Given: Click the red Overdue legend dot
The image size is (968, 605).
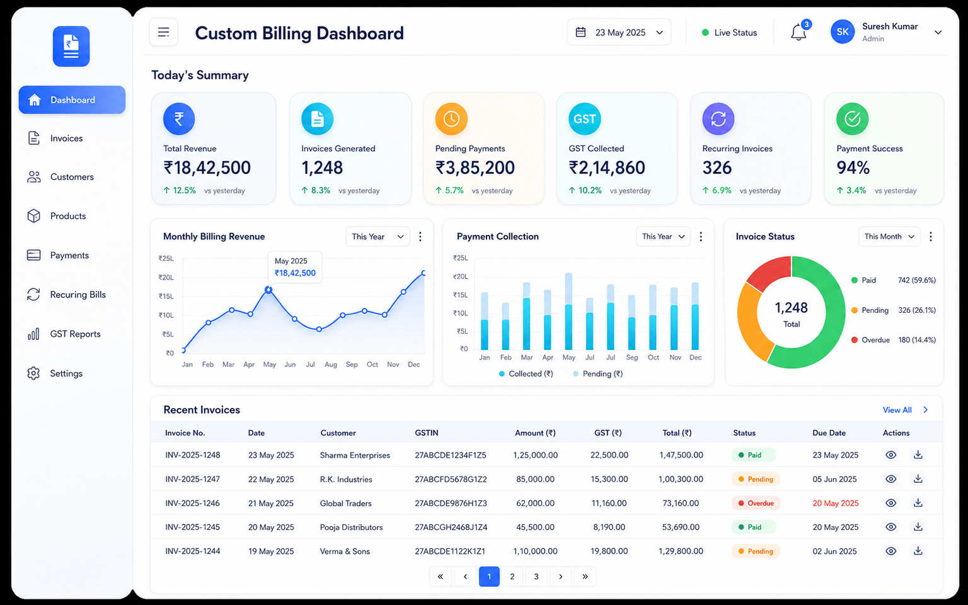Looking at the screenshot, I should tap(855, 340).
